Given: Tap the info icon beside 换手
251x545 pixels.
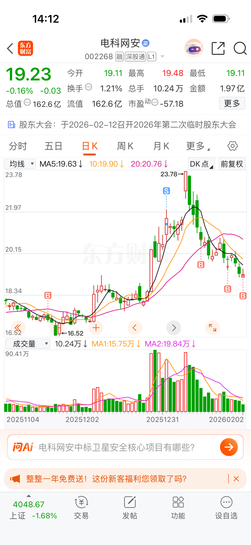Looking at the screenshot, I should click(x=88, y=87).
